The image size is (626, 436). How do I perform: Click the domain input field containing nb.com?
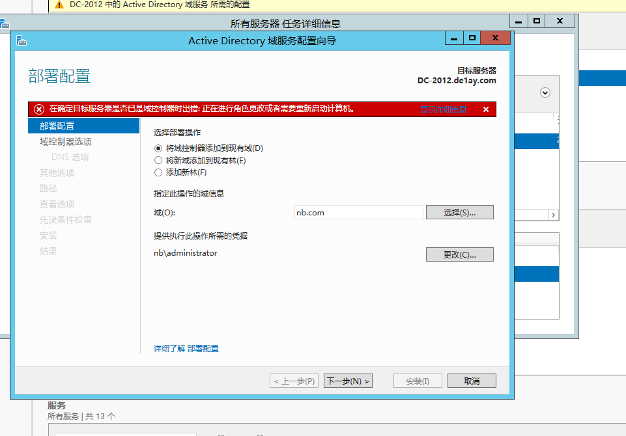(x=358, y=212)
